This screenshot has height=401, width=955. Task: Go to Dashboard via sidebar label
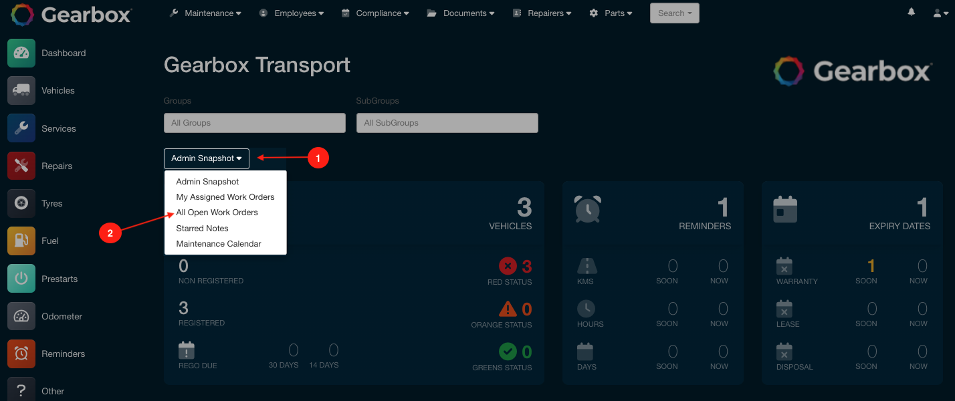point(64,53)
